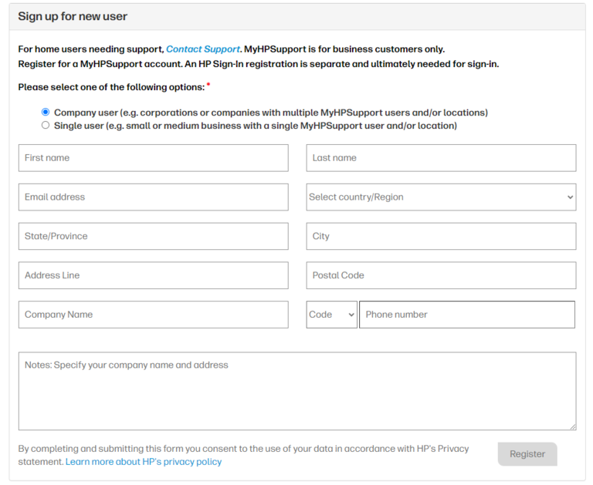Grab the Notes text area resize handle
This screenshot has width=593, height=485.
pos(572,426)
